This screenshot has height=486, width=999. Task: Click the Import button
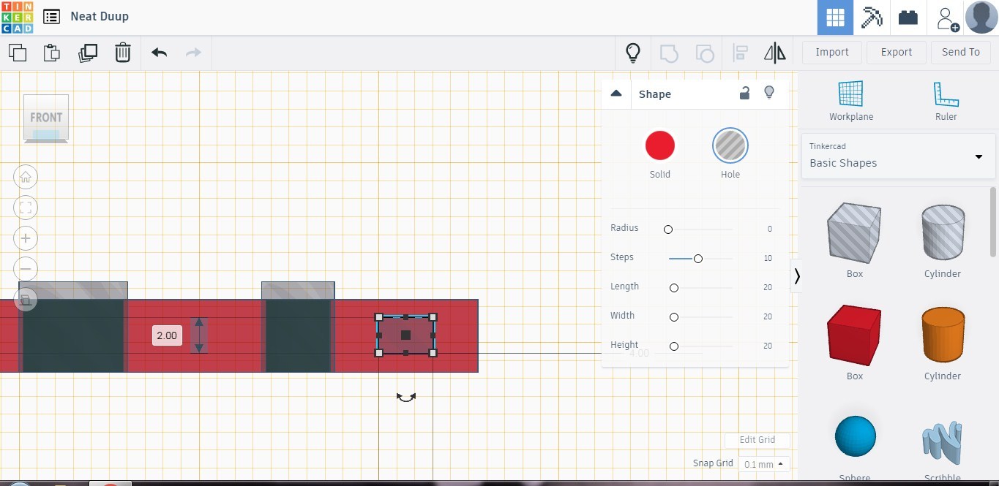click(x=832, y=52)
